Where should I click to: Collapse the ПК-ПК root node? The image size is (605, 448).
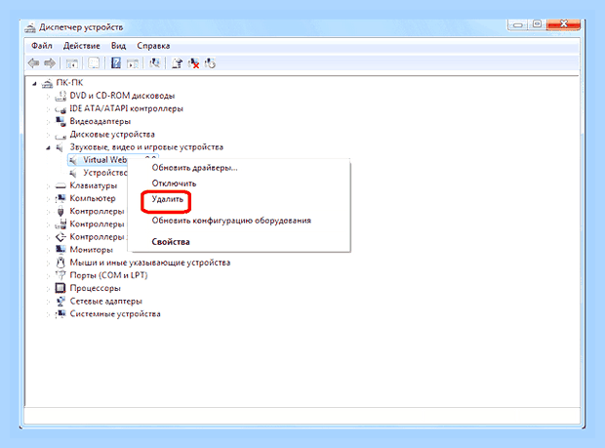[35, 83]
